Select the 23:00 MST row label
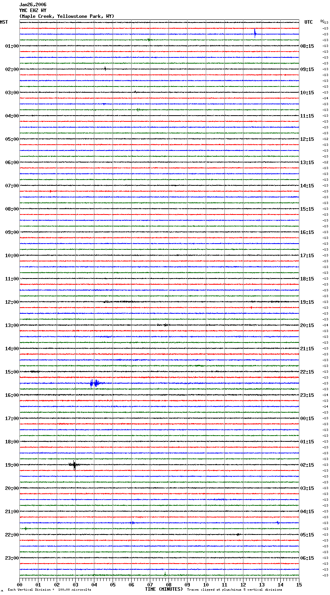 [x=12, y=558]
